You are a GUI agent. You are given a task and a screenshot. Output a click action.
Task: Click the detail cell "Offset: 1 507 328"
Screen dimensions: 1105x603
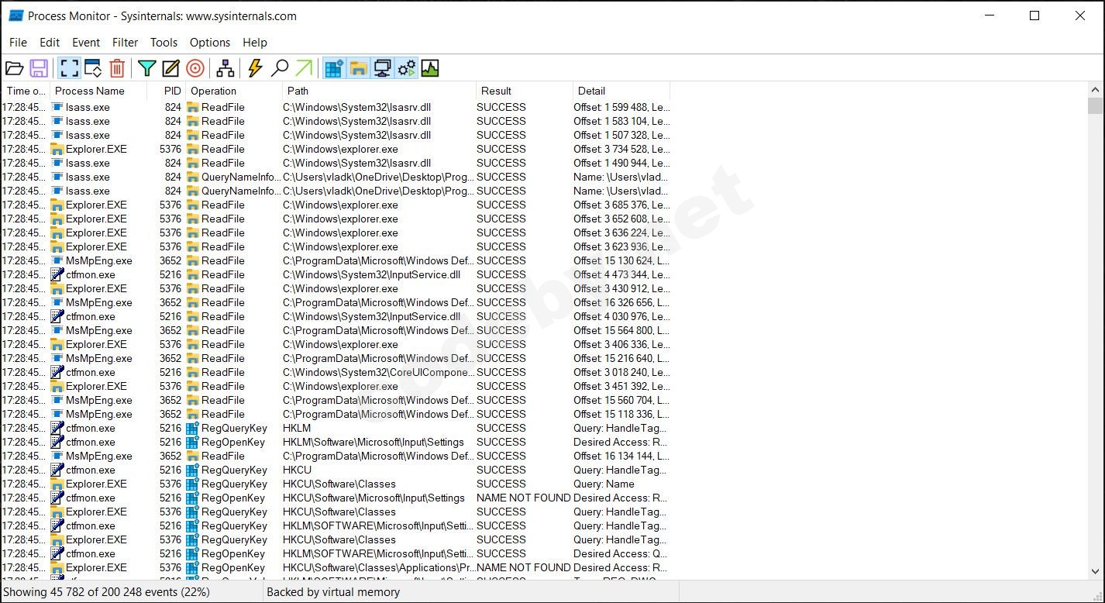621,135
